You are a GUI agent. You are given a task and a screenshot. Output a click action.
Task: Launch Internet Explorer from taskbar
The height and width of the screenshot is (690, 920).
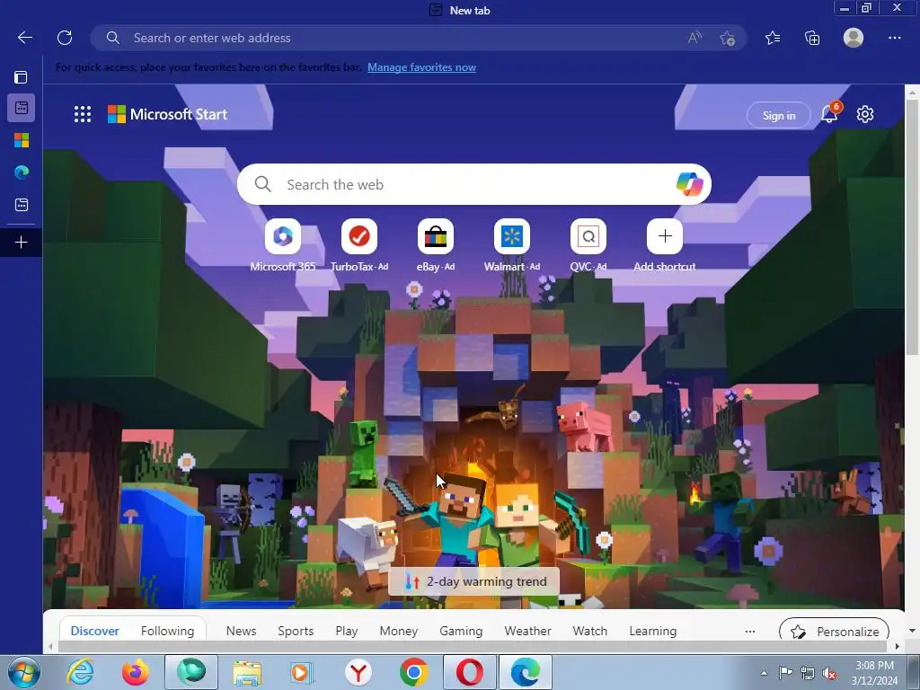pyautogui.click(x=80, y=672)
